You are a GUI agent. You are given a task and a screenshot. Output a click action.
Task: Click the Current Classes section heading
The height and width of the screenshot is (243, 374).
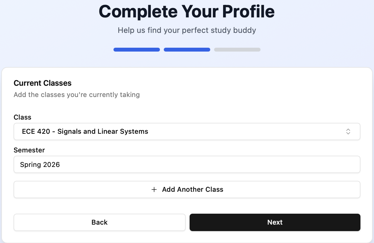(x=42, y=83)
